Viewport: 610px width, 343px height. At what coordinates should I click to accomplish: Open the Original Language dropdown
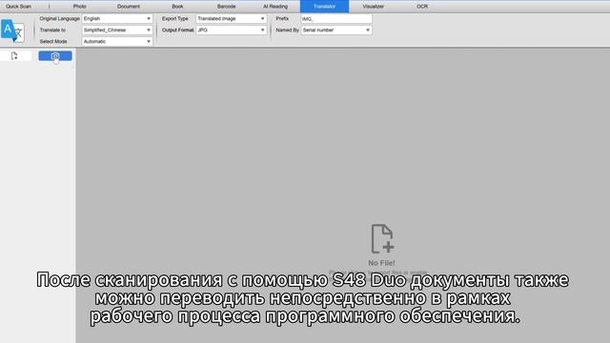pyautogui.click(x=117, y=19)
